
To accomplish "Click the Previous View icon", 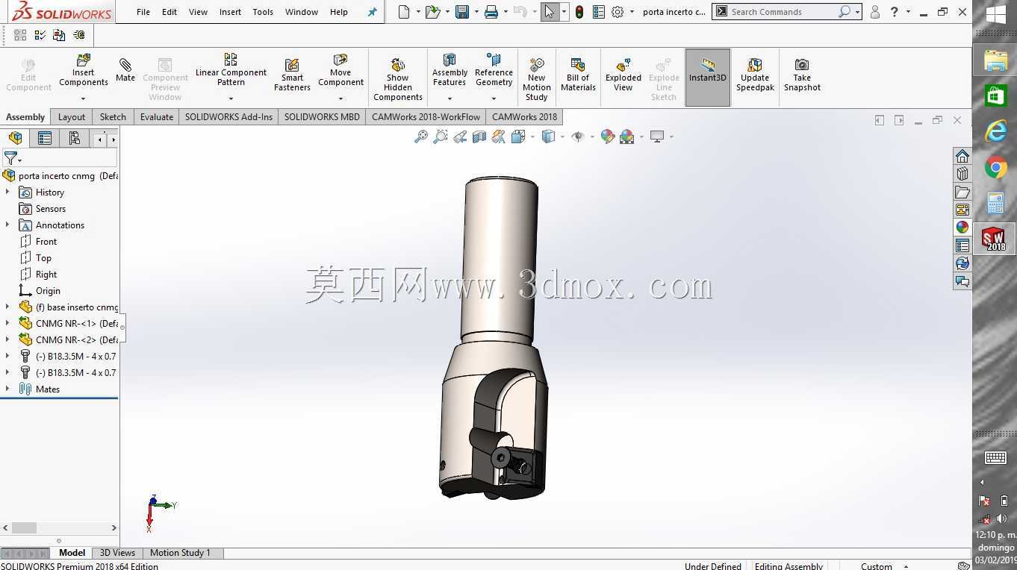I will click(x=460, y=137).
